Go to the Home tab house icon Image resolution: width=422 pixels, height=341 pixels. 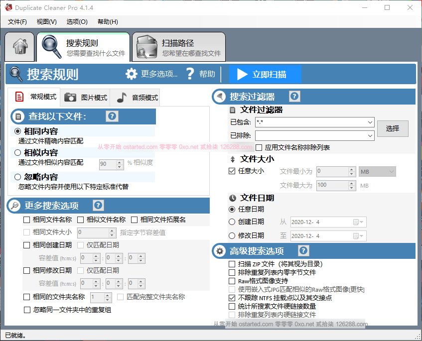click(20, 46)
